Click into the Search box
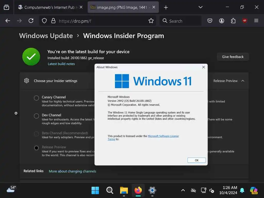This screenshot has width=264, height=198. (x=180, y=21)
